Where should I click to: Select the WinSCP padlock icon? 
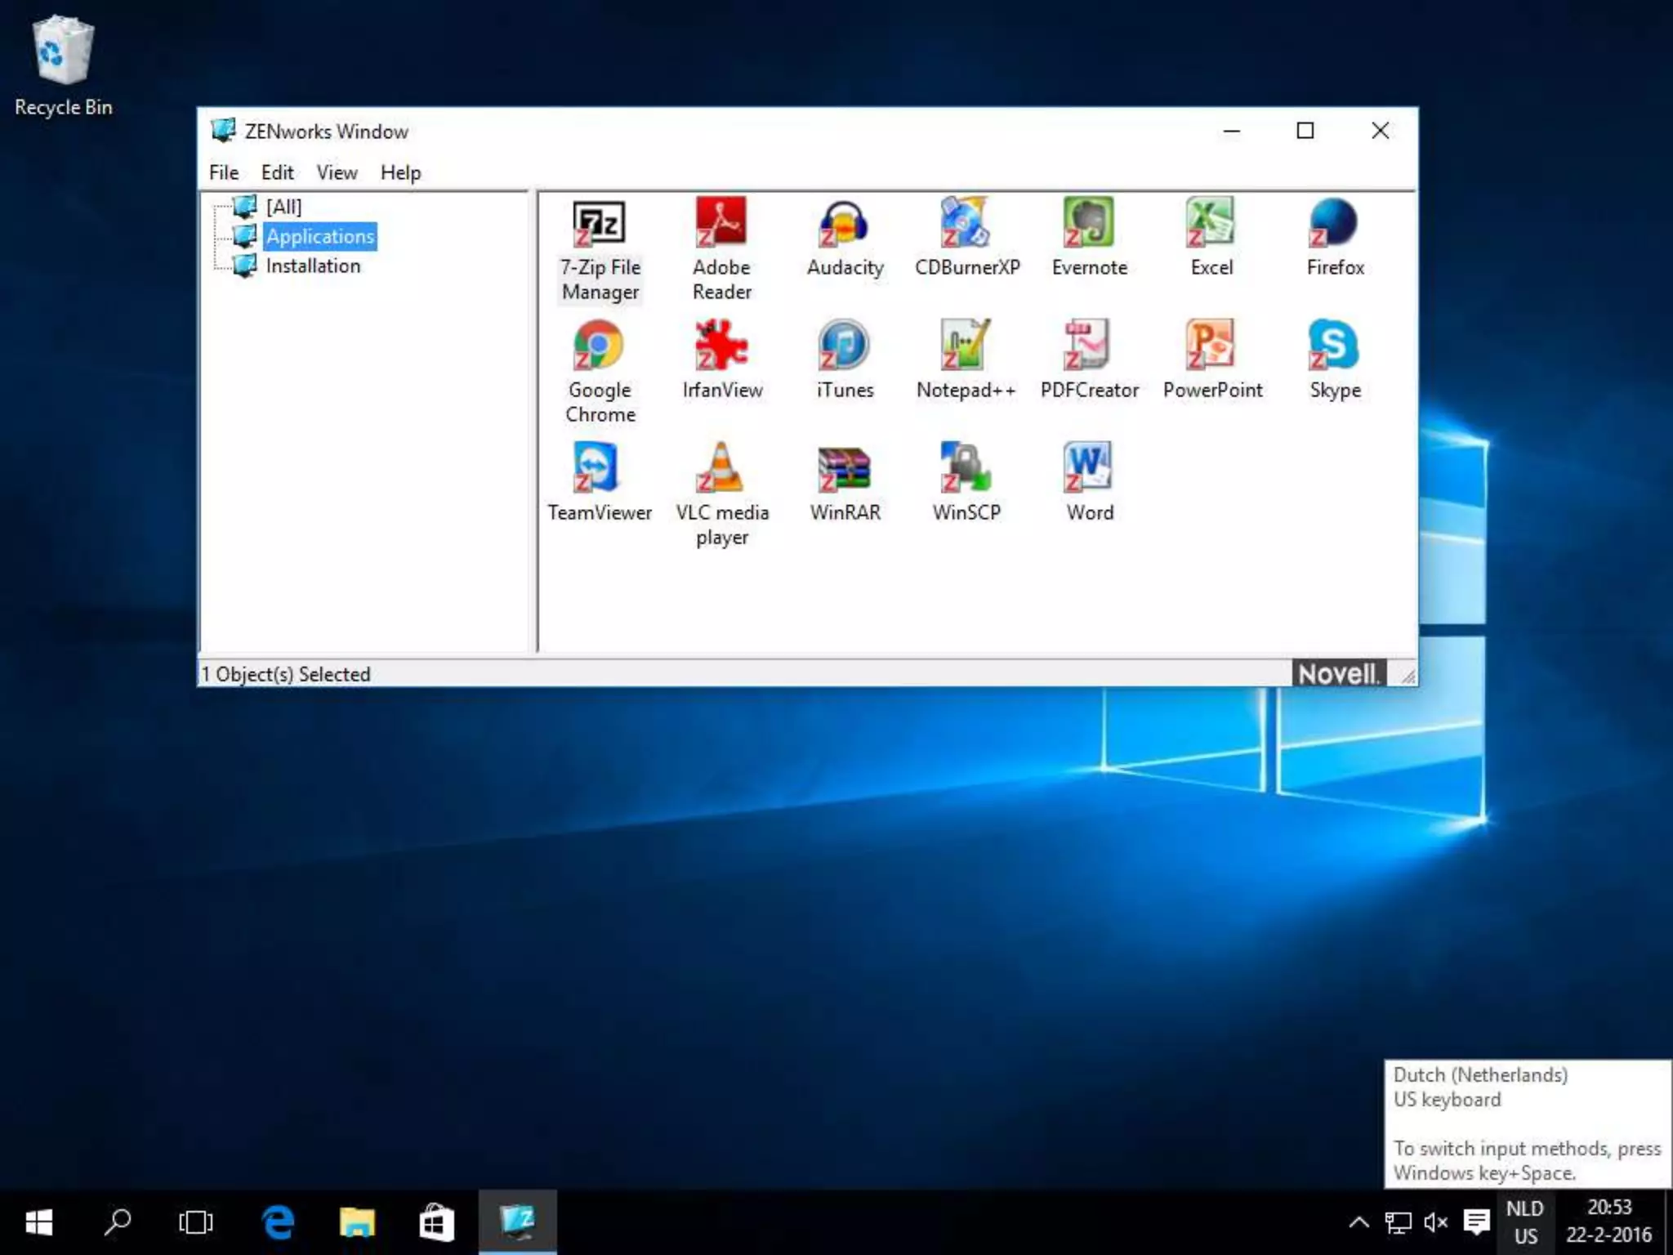click(x=966, y=467)
